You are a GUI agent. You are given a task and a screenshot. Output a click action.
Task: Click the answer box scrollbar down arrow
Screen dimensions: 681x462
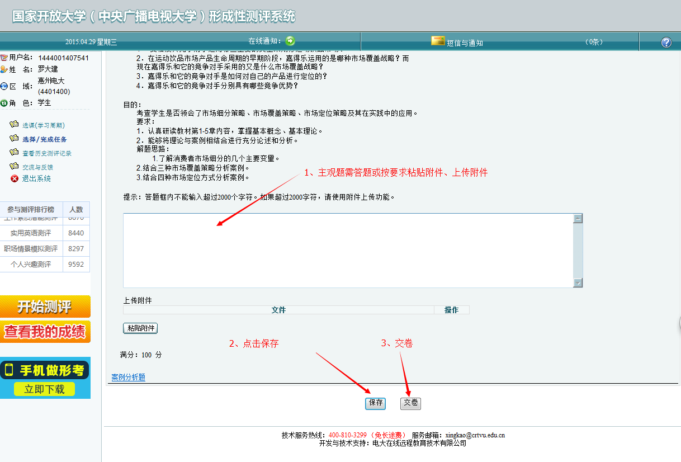coord(578,283)
